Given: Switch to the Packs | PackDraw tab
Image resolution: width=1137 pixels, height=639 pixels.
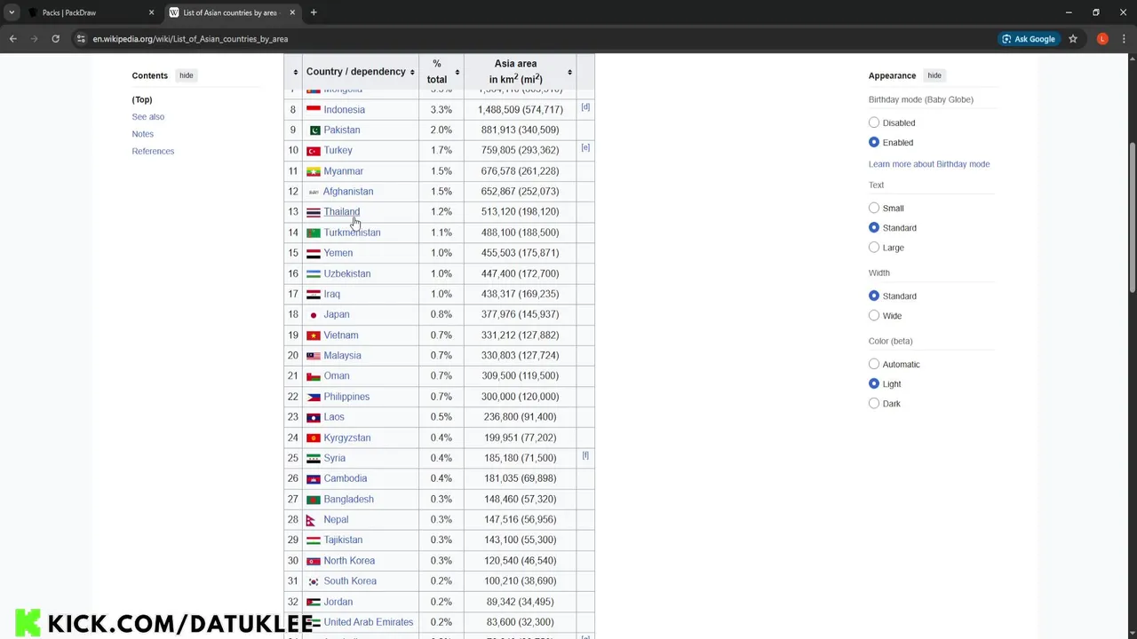Looking at the screenshot, I should pyautogui.click(x=84, y=12).
